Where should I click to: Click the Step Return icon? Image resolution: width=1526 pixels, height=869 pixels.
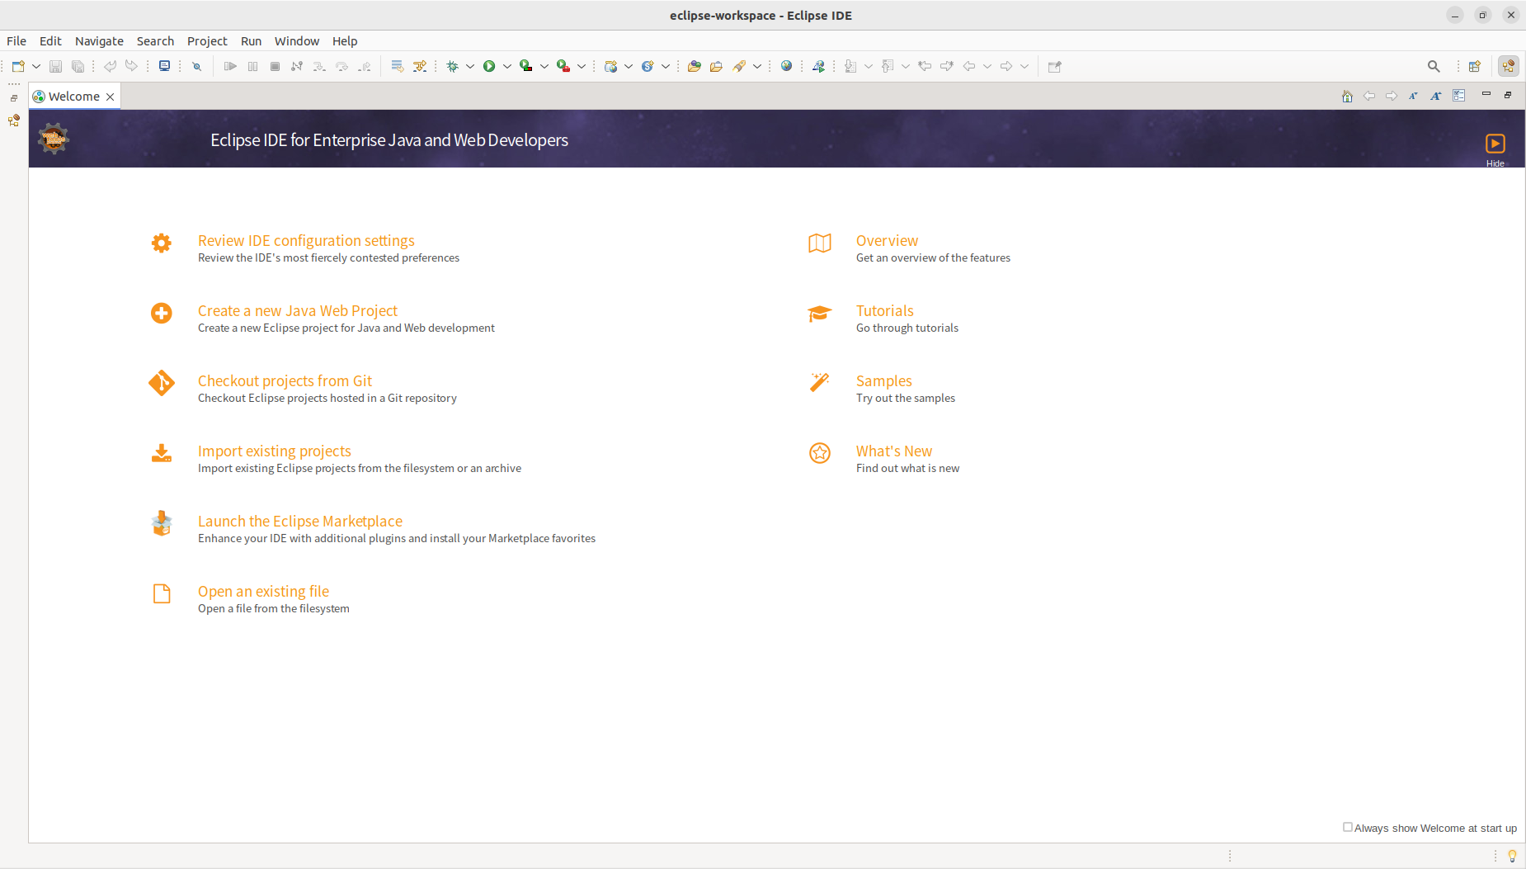pos(364,66)
